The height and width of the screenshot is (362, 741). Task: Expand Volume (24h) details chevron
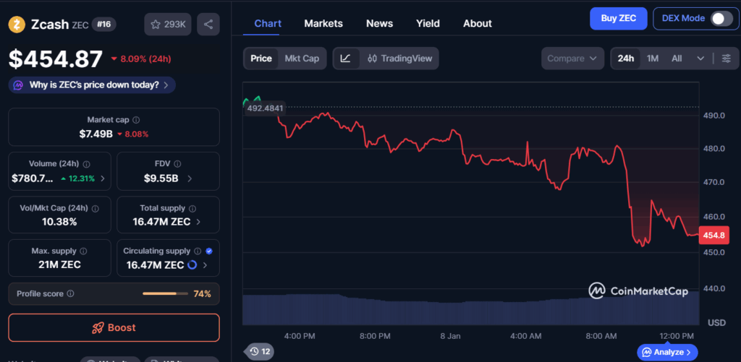tap(103, 178)
